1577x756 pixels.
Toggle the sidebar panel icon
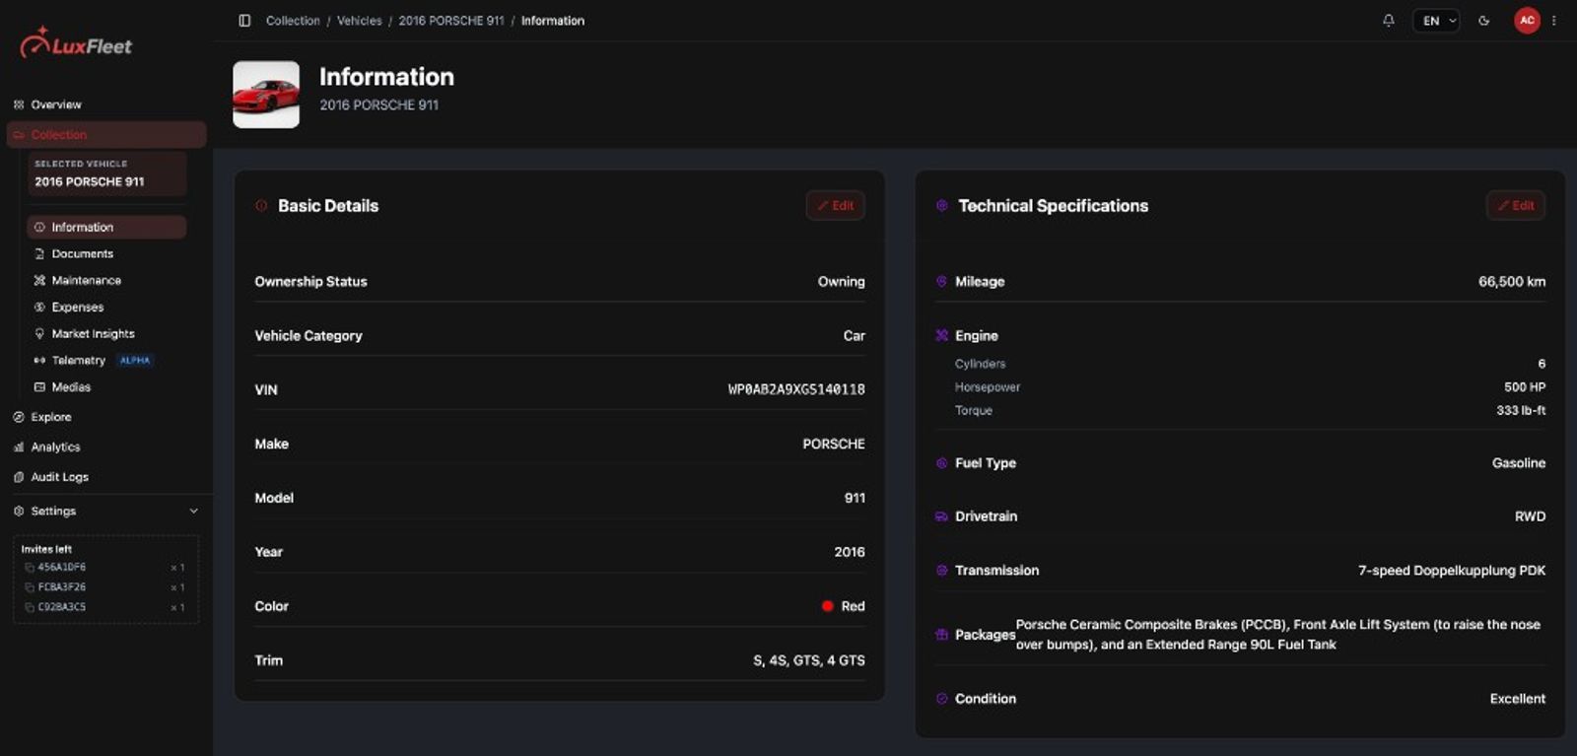point(244,21)
